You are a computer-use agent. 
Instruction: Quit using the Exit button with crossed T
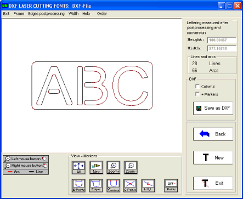click(x=213, y=183)
